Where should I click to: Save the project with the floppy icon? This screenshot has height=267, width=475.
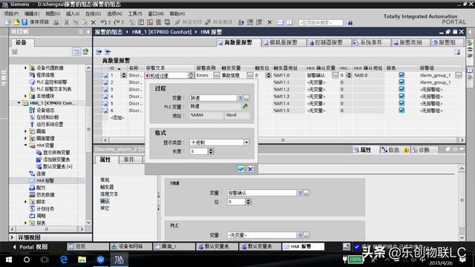pos(24,22)
